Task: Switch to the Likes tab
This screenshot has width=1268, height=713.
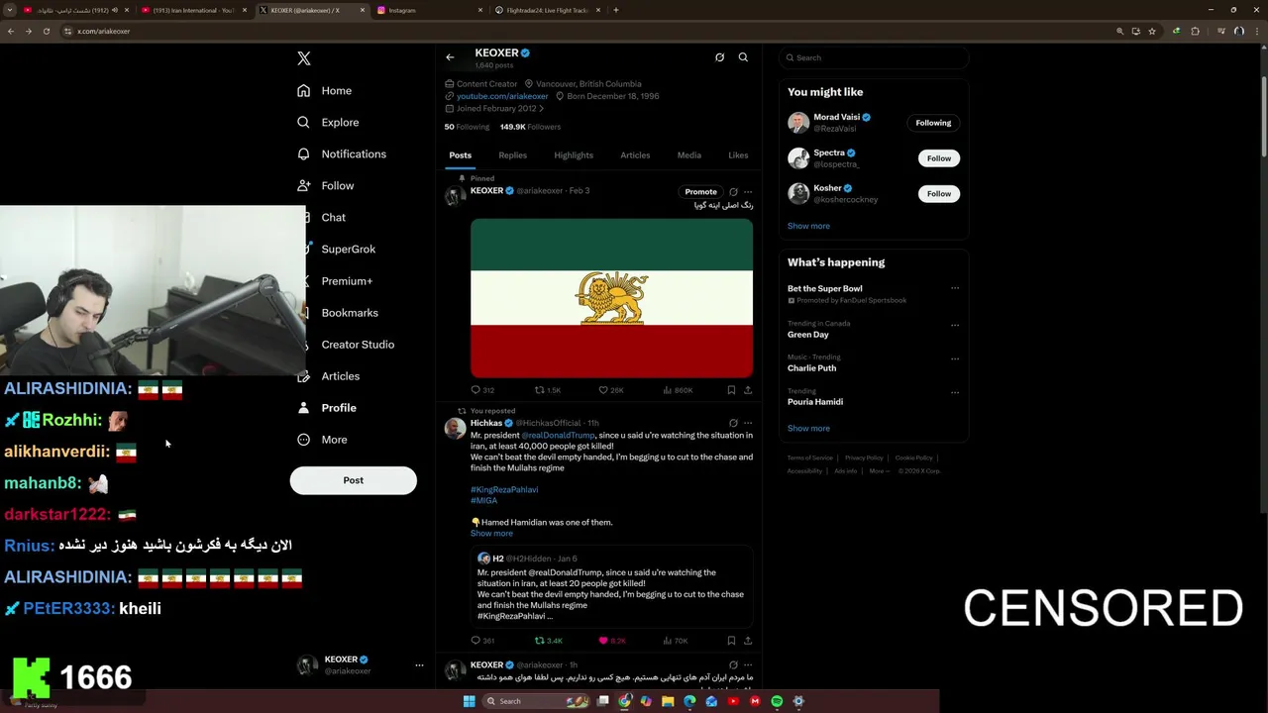Action: pyautogui.click(x=738, y=154)
